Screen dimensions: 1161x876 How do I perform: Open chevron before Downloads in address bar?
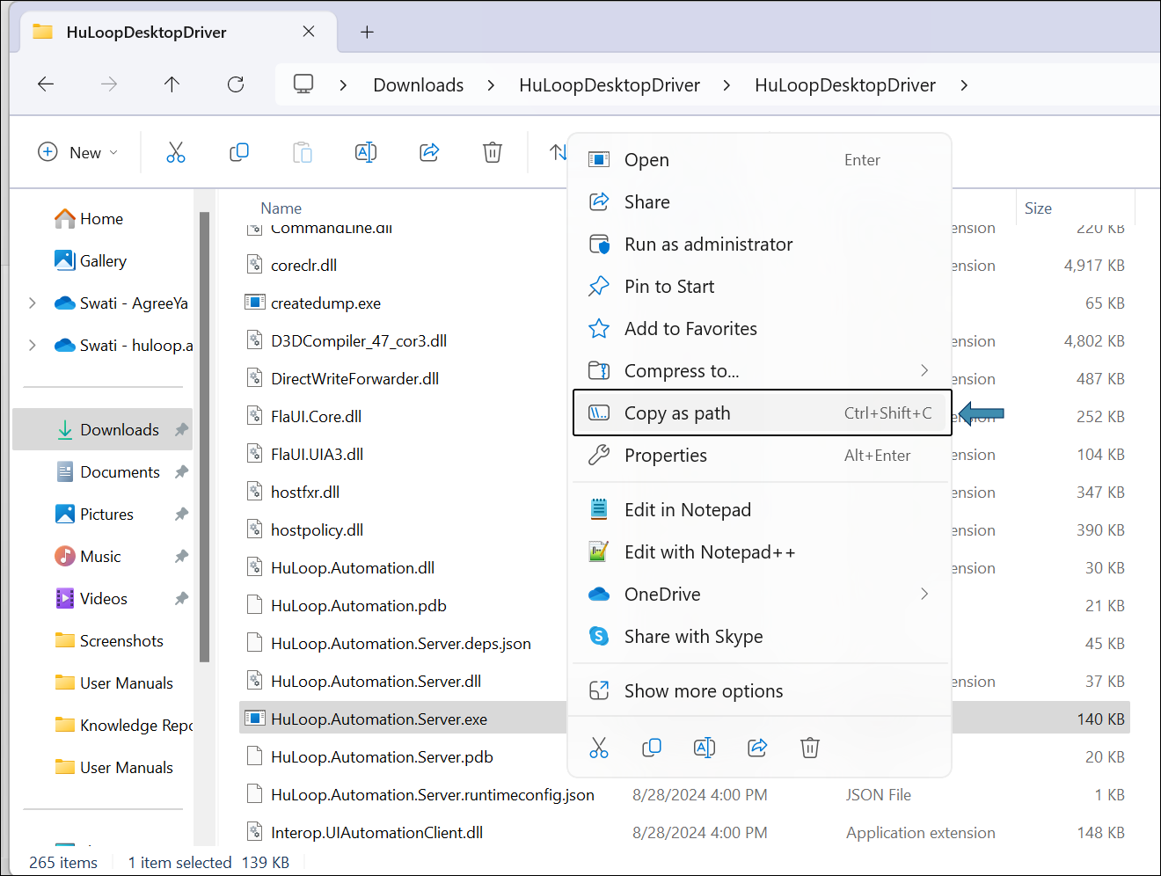pos(343,85)
